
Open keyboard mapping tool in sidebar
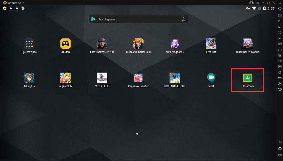point(280,15)
